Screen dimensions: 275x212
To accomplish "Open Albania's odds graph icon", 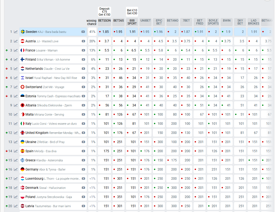I will coord(16,105).
